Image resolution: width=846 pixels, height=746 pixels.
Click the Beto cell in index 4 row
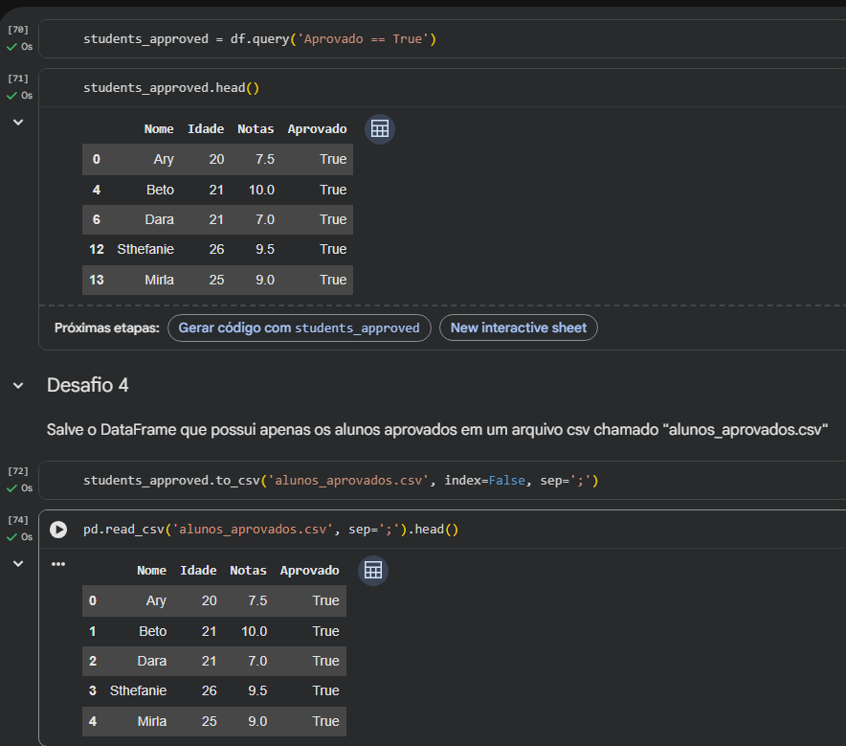click(x=160, y=190)
